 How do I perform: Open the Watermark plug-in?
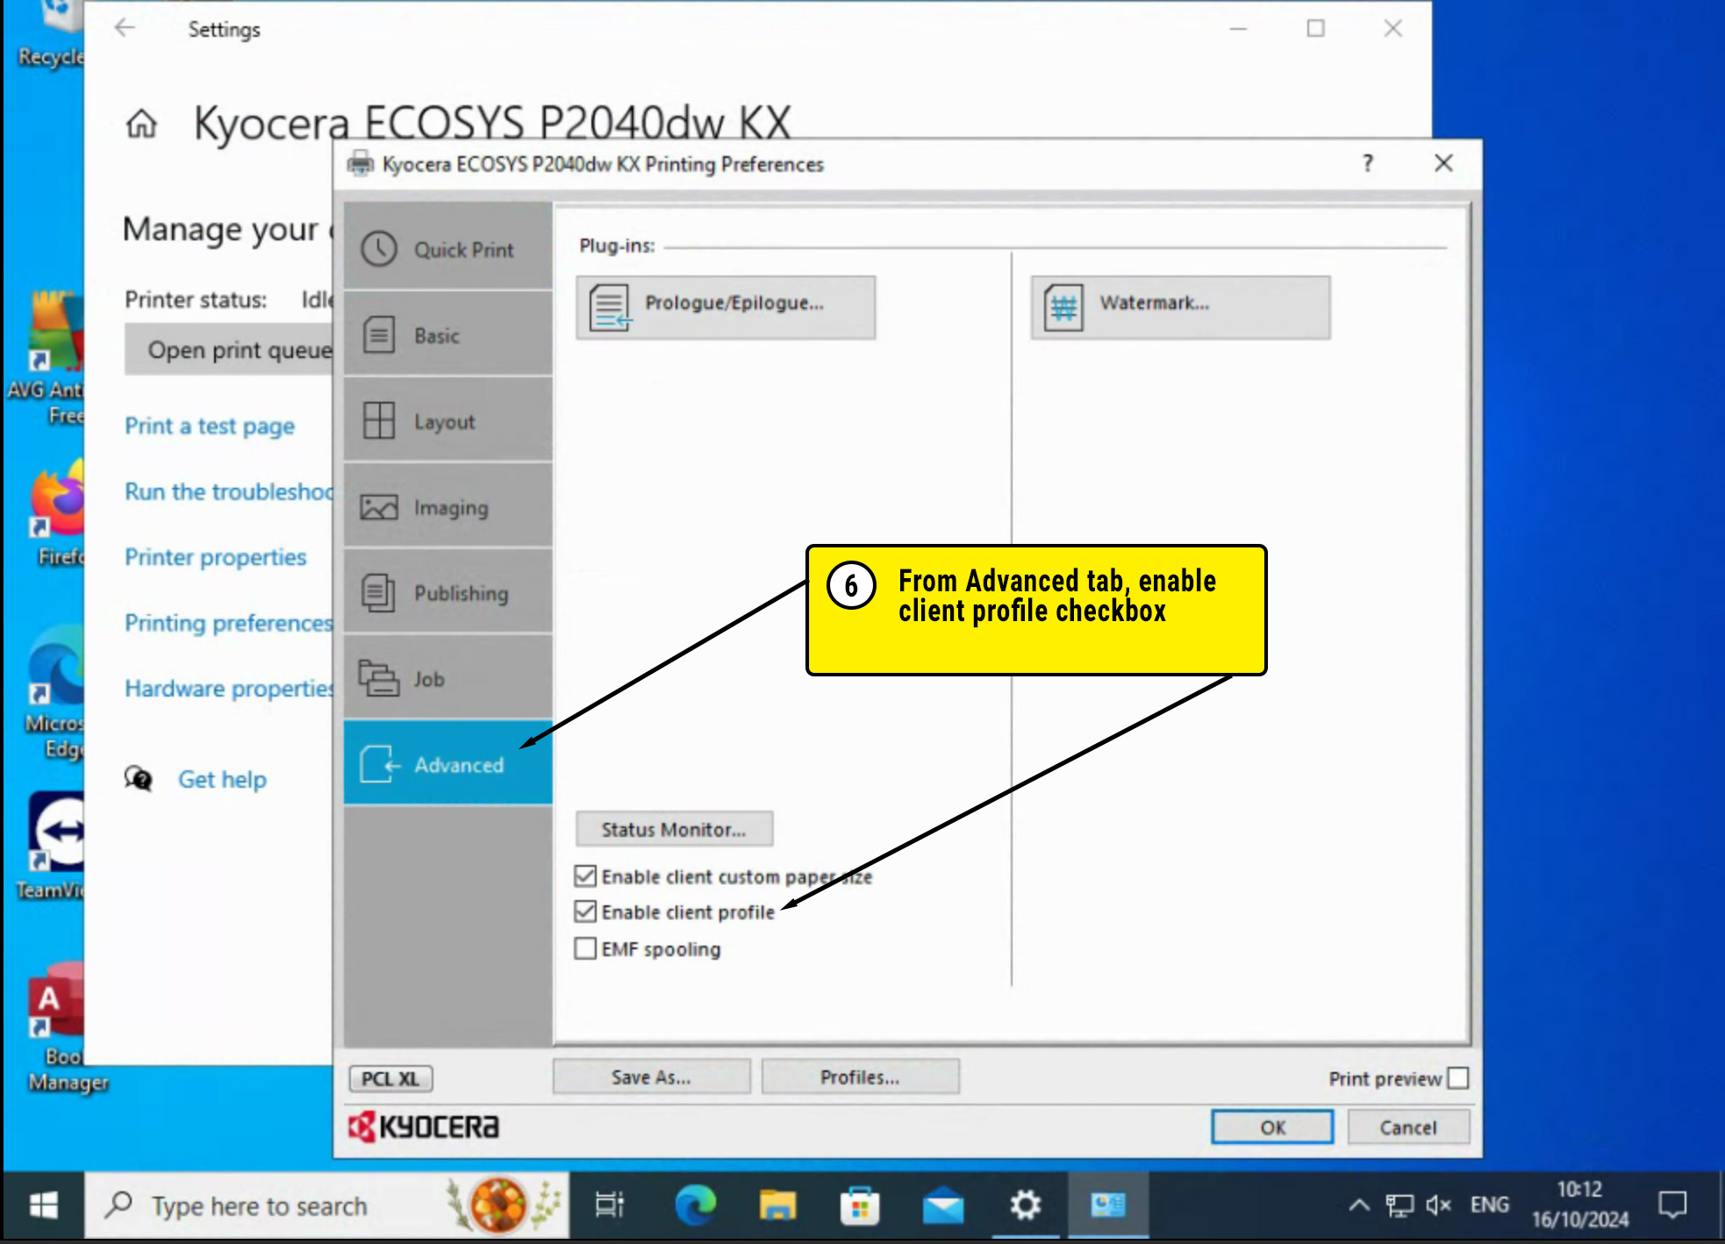pyautogui.click(x=1180, y=307)
